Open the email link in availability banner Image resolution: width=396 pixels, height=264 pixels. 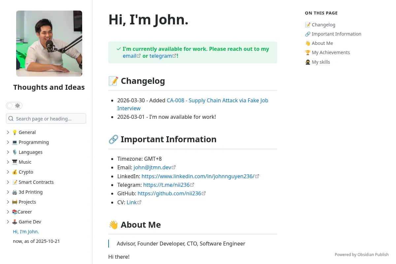(132, 56)
